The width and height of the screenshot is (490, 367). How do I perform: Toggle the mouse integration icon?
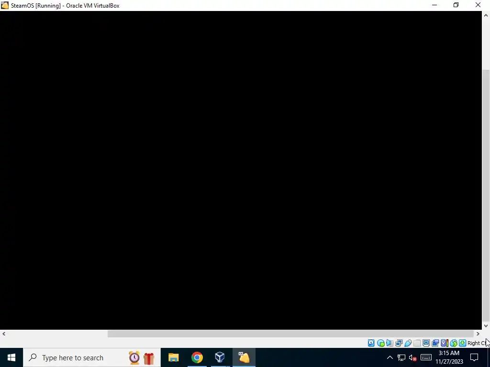tap(454, 343)
